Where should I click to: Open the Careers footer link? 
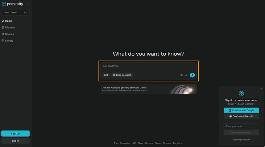[149, 143]
